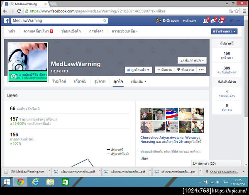Click the Thai flag profile thumbnail
The width and height of the screenshot is (249, 195).
[172, 114]
